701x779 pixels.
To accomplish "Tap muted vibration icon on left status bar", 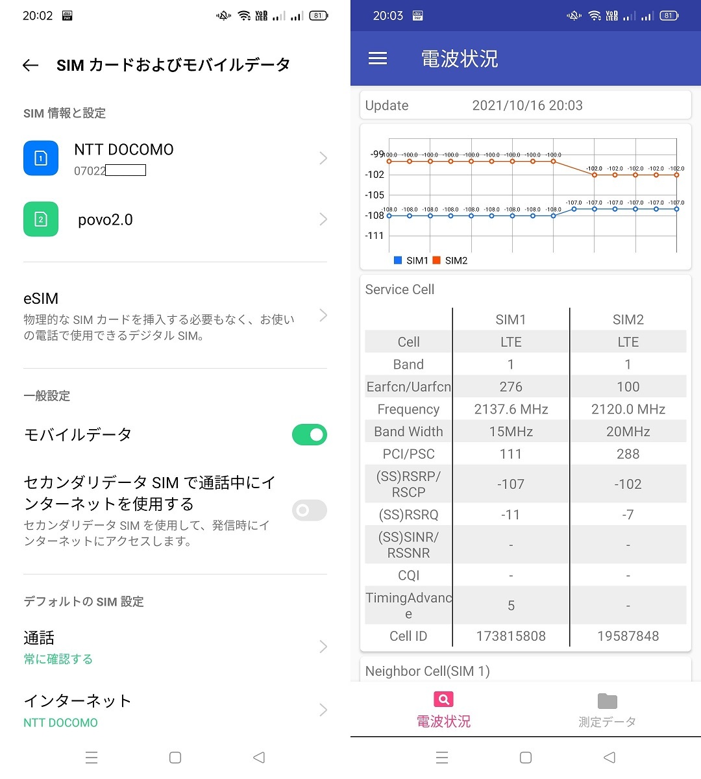I will (223, 16).
